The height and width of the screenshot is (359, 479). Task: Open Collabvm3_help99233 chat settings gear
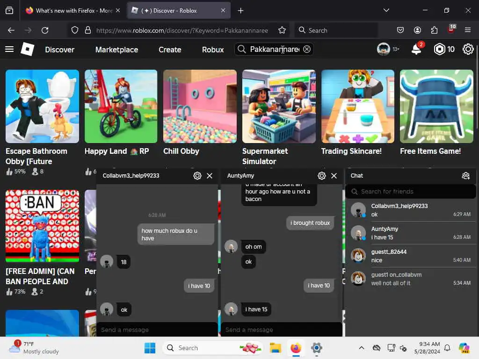pyautogui.click(x=197, y=176)
